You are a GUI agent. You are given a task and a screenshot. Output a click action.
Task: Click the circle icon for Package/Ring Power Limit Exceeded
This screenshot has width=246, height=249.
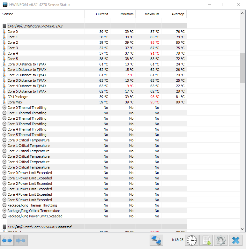tap(4, 216)
